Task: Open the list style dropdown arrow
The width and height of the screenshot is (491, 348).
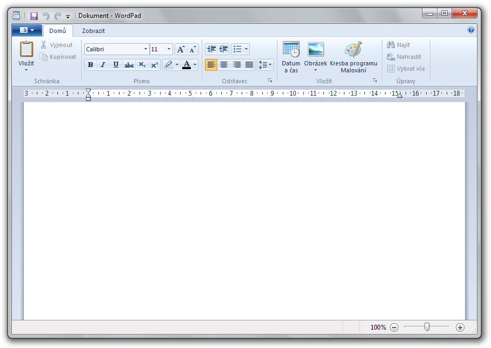Action: point(247,49)
